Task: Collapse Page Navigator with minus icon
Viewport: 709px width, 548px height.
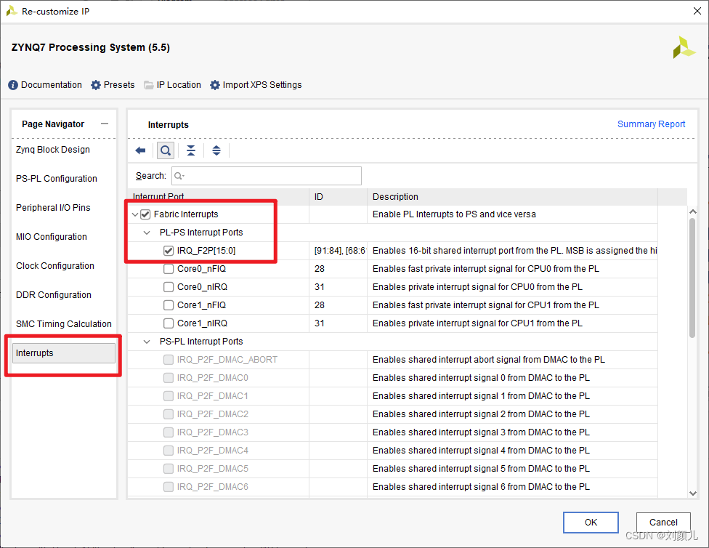Action: pyautogui.click(x=105, y=124)
